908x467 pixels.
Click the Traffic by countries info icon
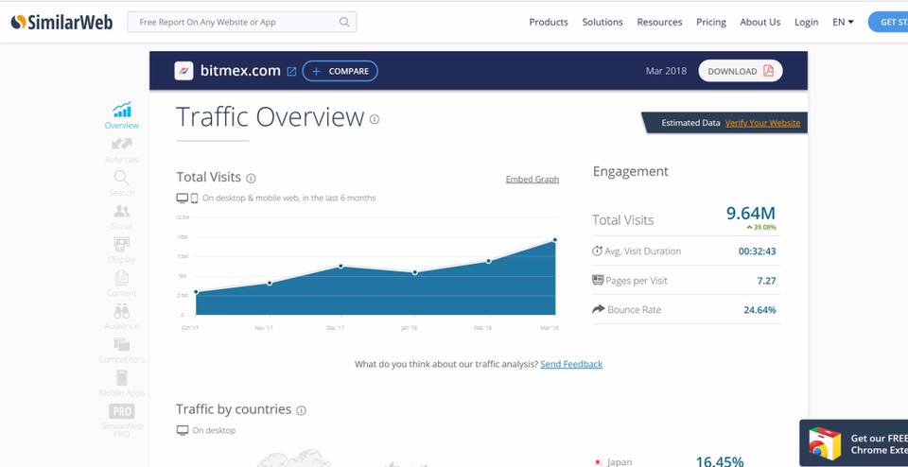(x=301, y=410)
